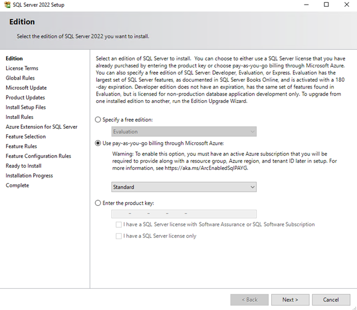The width and height of the screenshot is (357, 310).
Task: Maximize the setup window
Action: [x=327, y=5]
